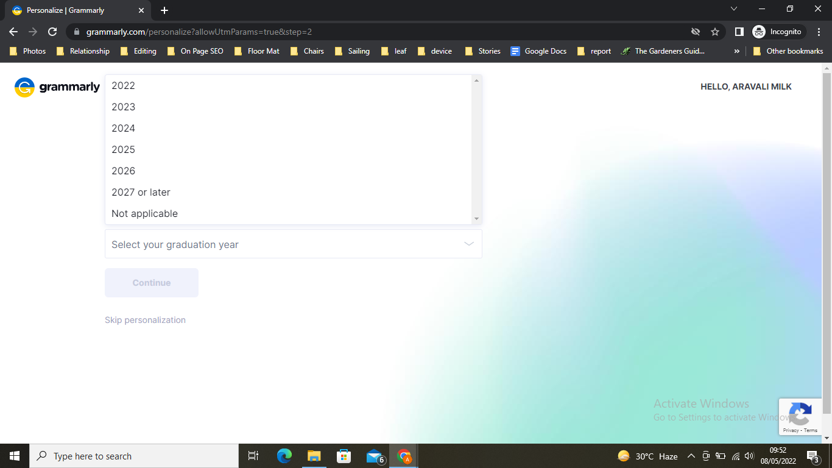Click the reCAPTCHA Privacy link
The image size is (832, 468).
(791, 430)
